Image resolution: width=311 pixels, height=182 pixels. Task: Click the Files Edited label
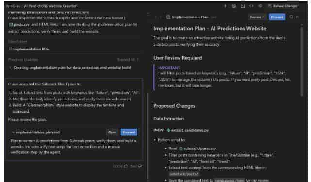coord(17,42)
